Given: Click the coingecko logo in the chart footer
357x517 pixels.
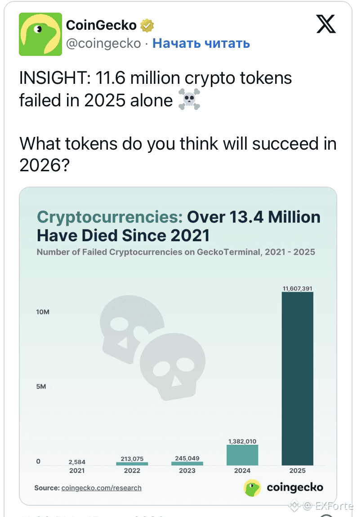Looking at the screenshot, I should (x=284, y=487).
